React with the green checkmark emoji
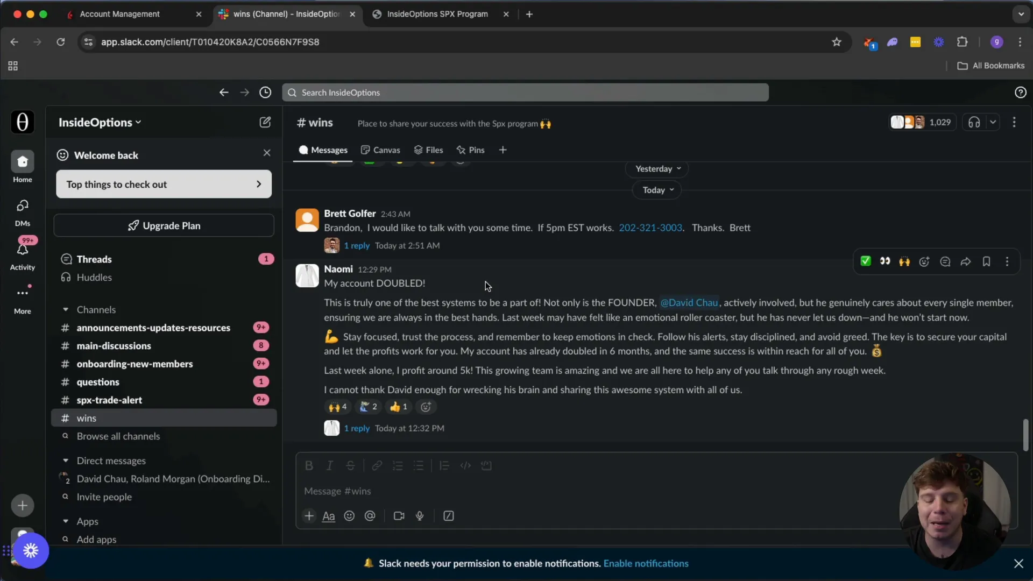Screen dimensions: 1033x581 tap(865, 261)
